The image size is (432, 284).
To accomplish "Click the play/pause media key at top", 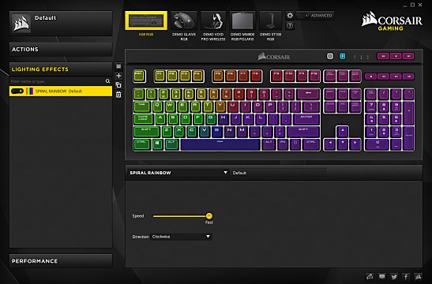I will pyautogui.click(x=396, y=56).
